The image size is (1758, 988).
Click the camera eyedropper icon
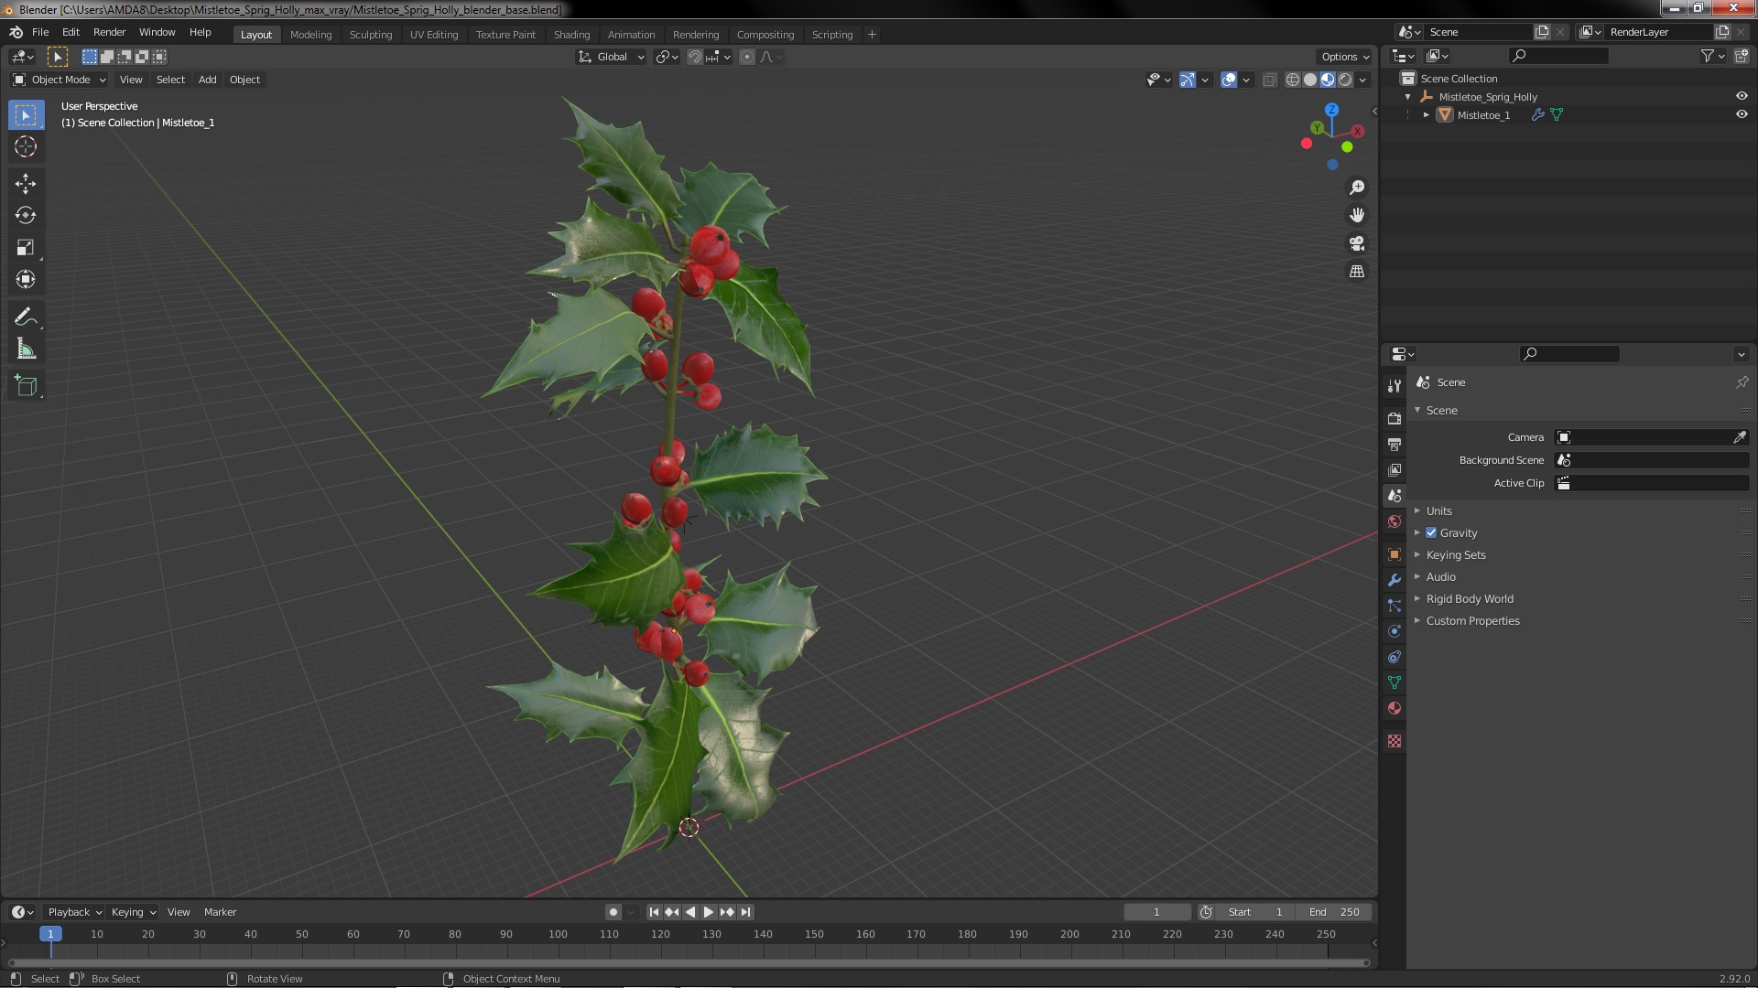click(1739, 437)
